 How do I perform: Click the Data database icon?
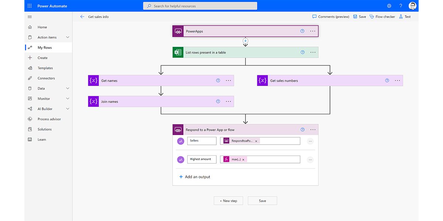(x=30, y=89)
